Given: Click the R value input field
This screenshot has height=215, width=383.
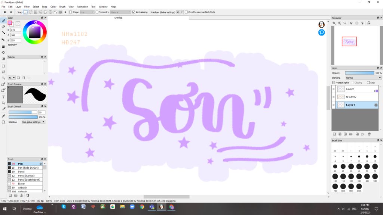Looking at the screenshot, I should (16, 30).
